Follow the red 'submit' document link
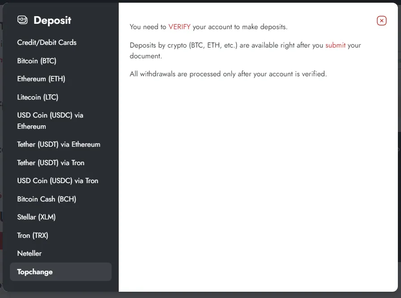The height and width of the screenshot is (298, 401). [x=335, y=45]
